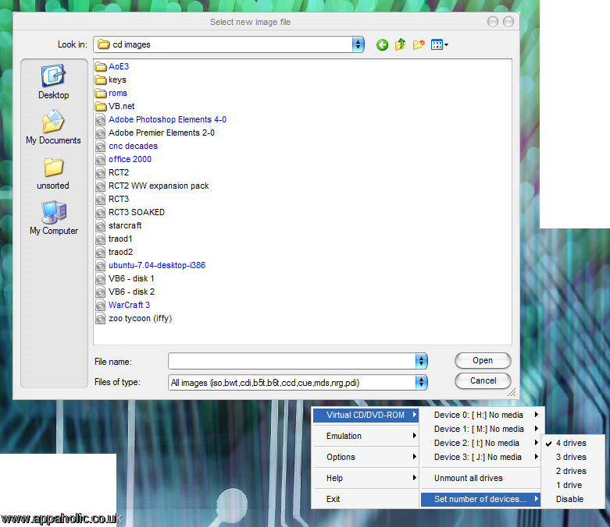Click the green Back arrow icon
Screen dimensions: 610x527
[383, 45]
